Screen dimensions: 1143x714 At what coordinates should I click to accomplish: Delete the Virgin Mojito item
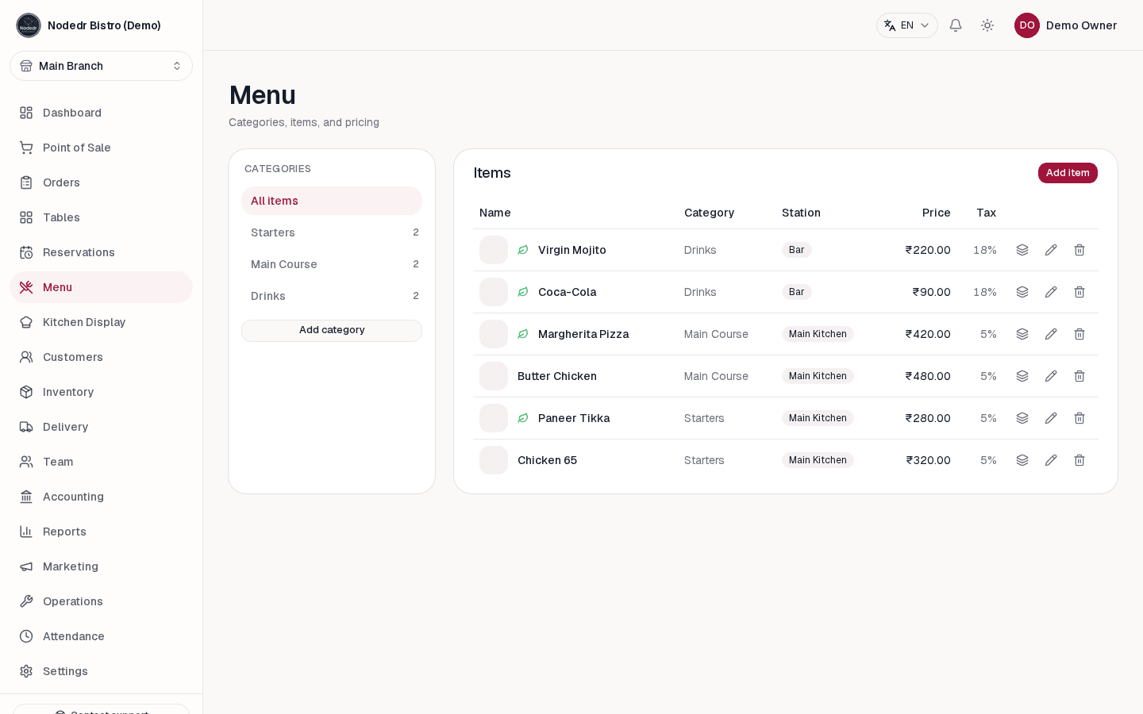tap(1079, 250)
